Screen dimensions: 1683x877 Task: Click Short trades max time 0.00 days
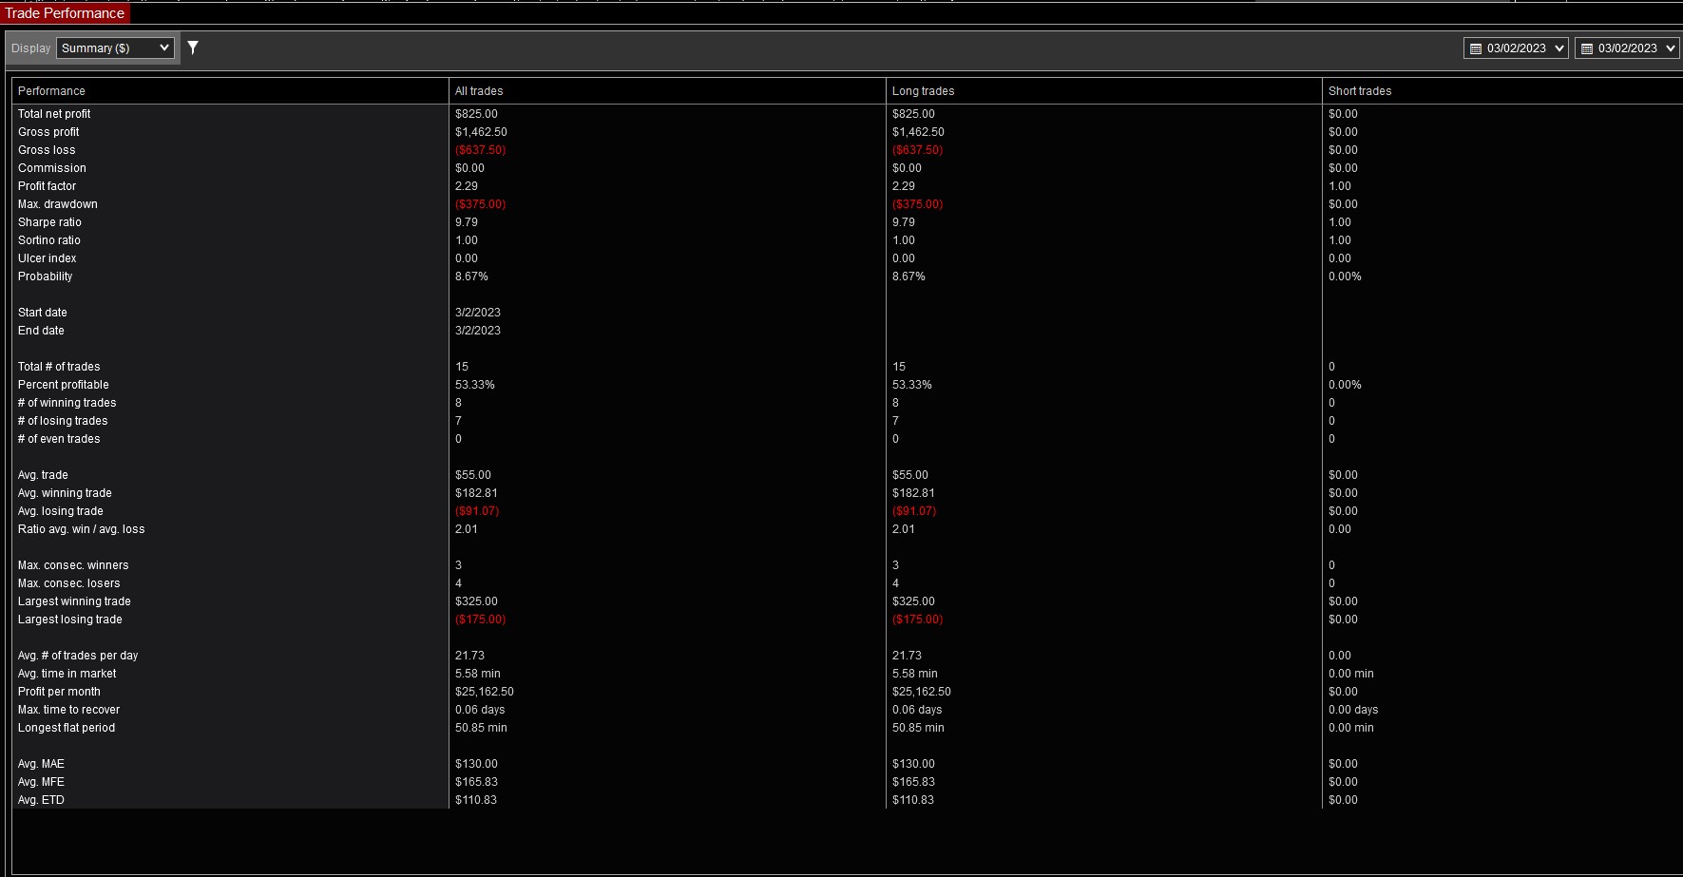[x=1353, y=710]
